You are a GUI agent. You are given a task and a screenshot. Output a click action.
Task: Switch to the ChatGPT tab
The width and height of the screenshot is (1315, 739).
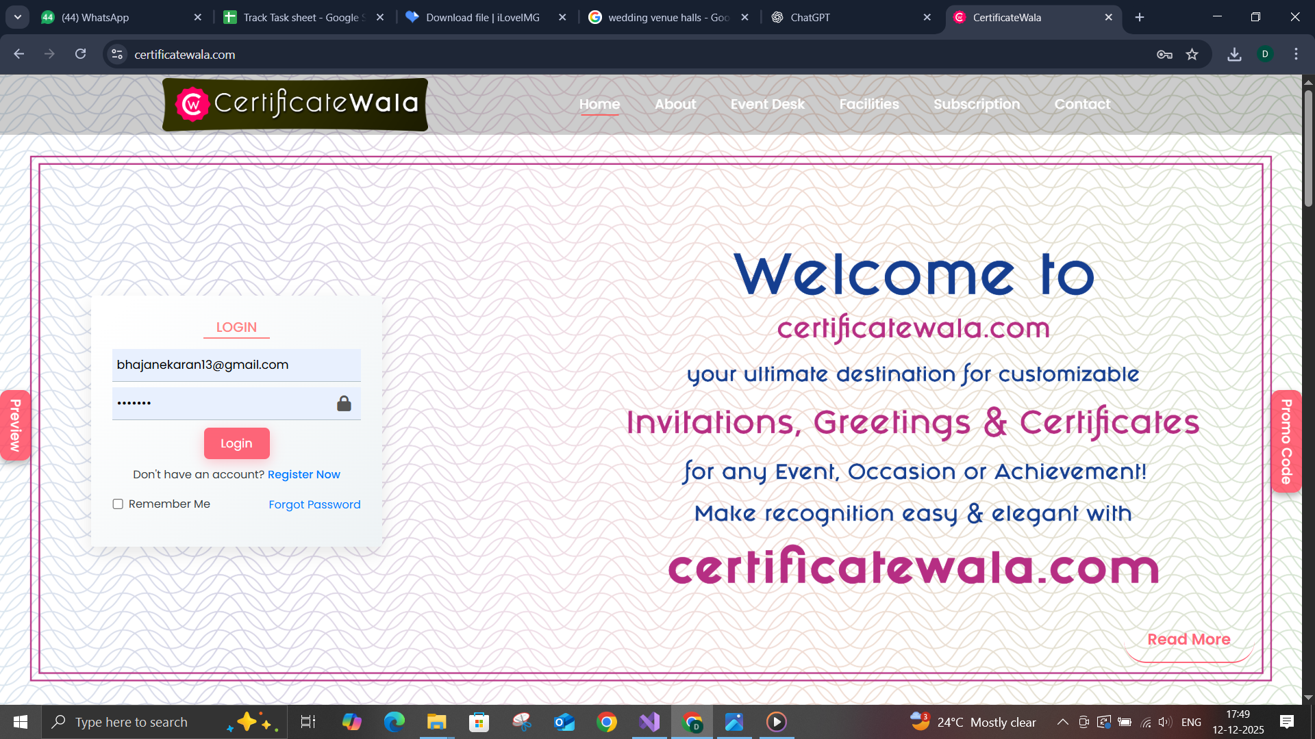(810, 17)
